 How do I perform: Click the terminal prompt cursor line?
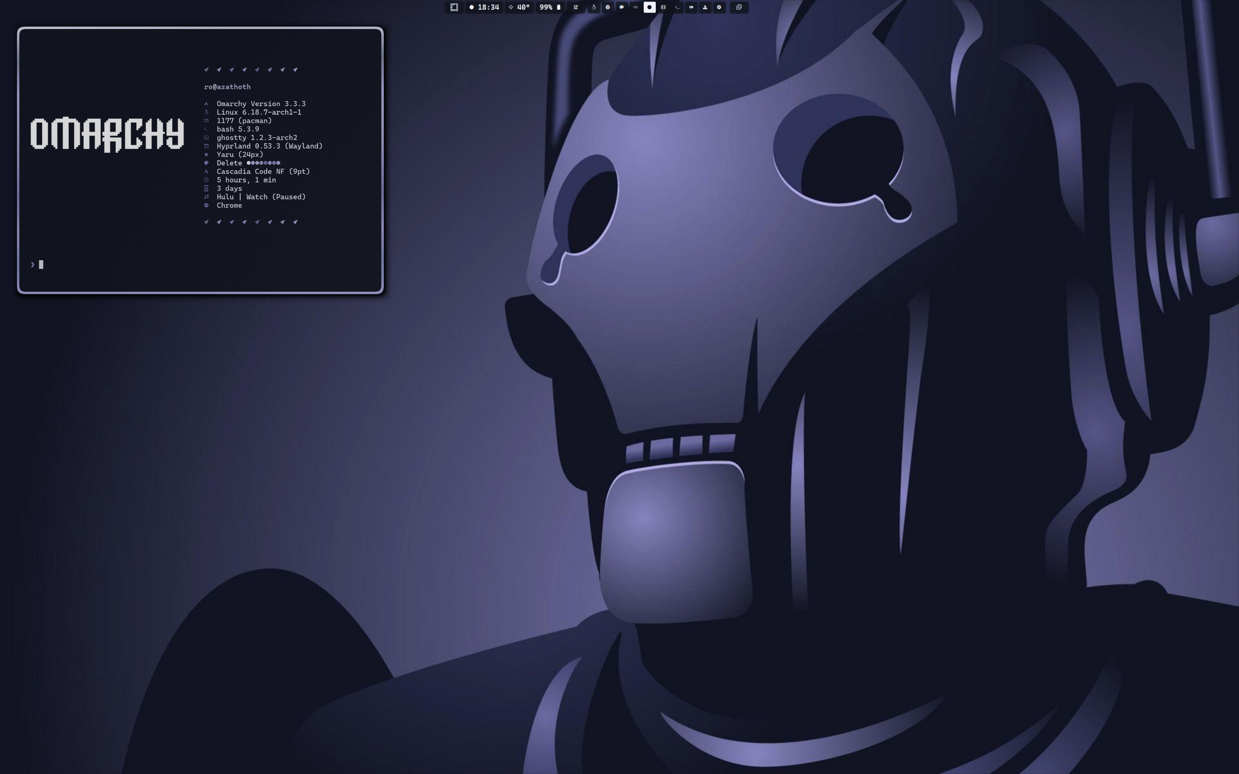(41, 265)
